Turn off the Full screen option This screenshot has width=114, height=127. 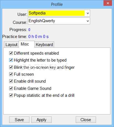(x=11, y=74)
